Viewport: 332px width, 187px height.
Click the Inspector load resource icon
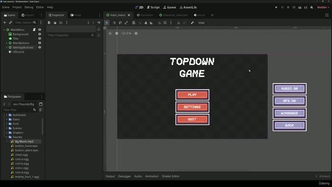pos(55,23)
